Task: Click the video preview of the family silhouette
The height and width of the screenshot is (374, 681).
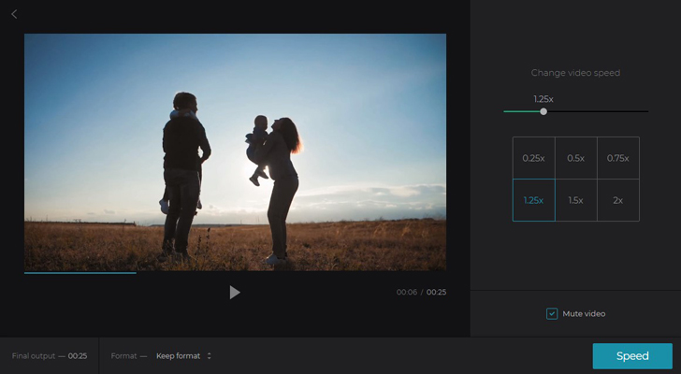Action: pos(235,152)
